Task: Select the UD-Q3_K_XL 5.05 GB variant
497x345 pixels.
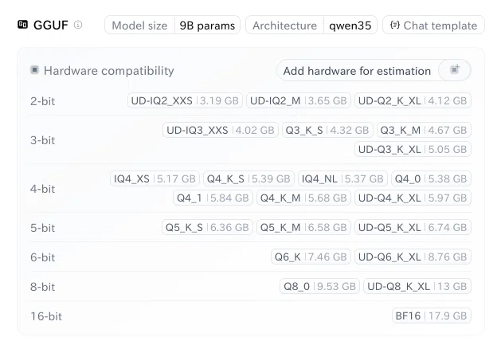Action: coord(413,149)
